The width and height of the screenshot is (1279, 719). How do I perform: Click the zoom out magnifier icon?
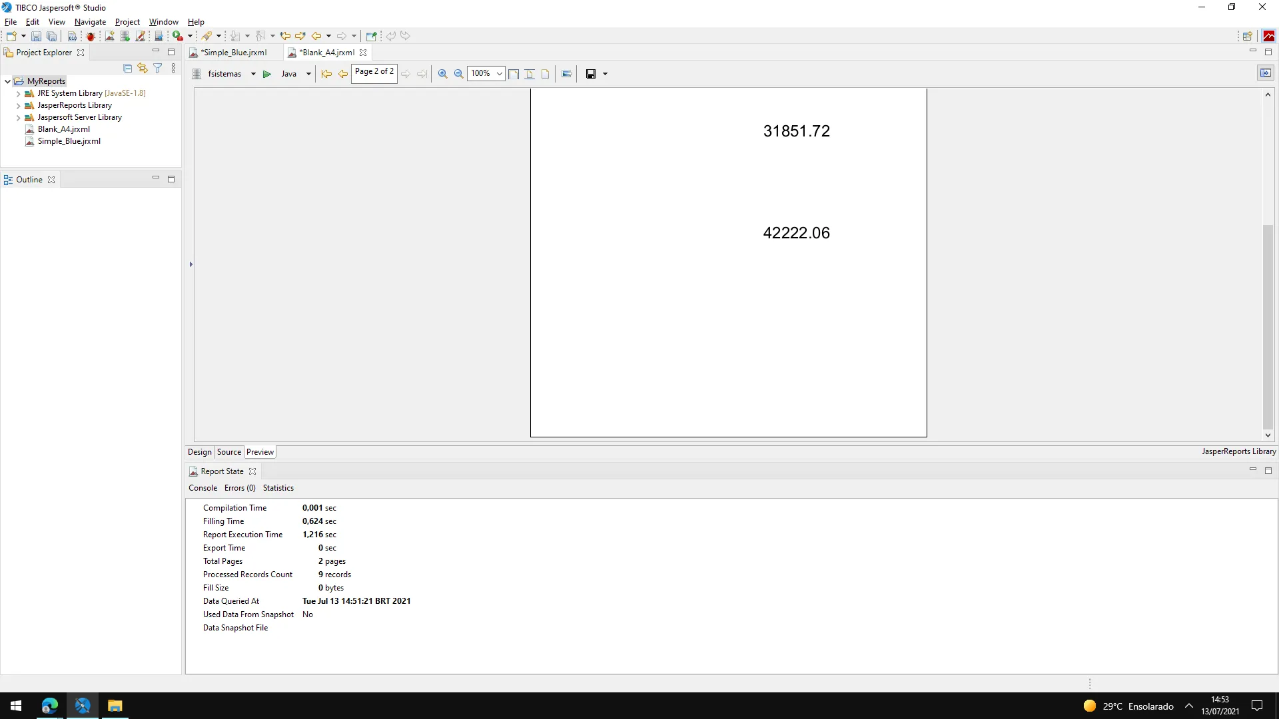[458, 74]
